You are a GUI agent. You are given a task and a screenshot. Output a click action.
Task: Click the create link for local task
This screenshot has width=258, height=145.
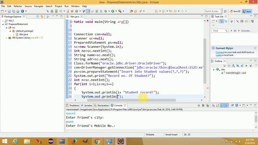218,55
